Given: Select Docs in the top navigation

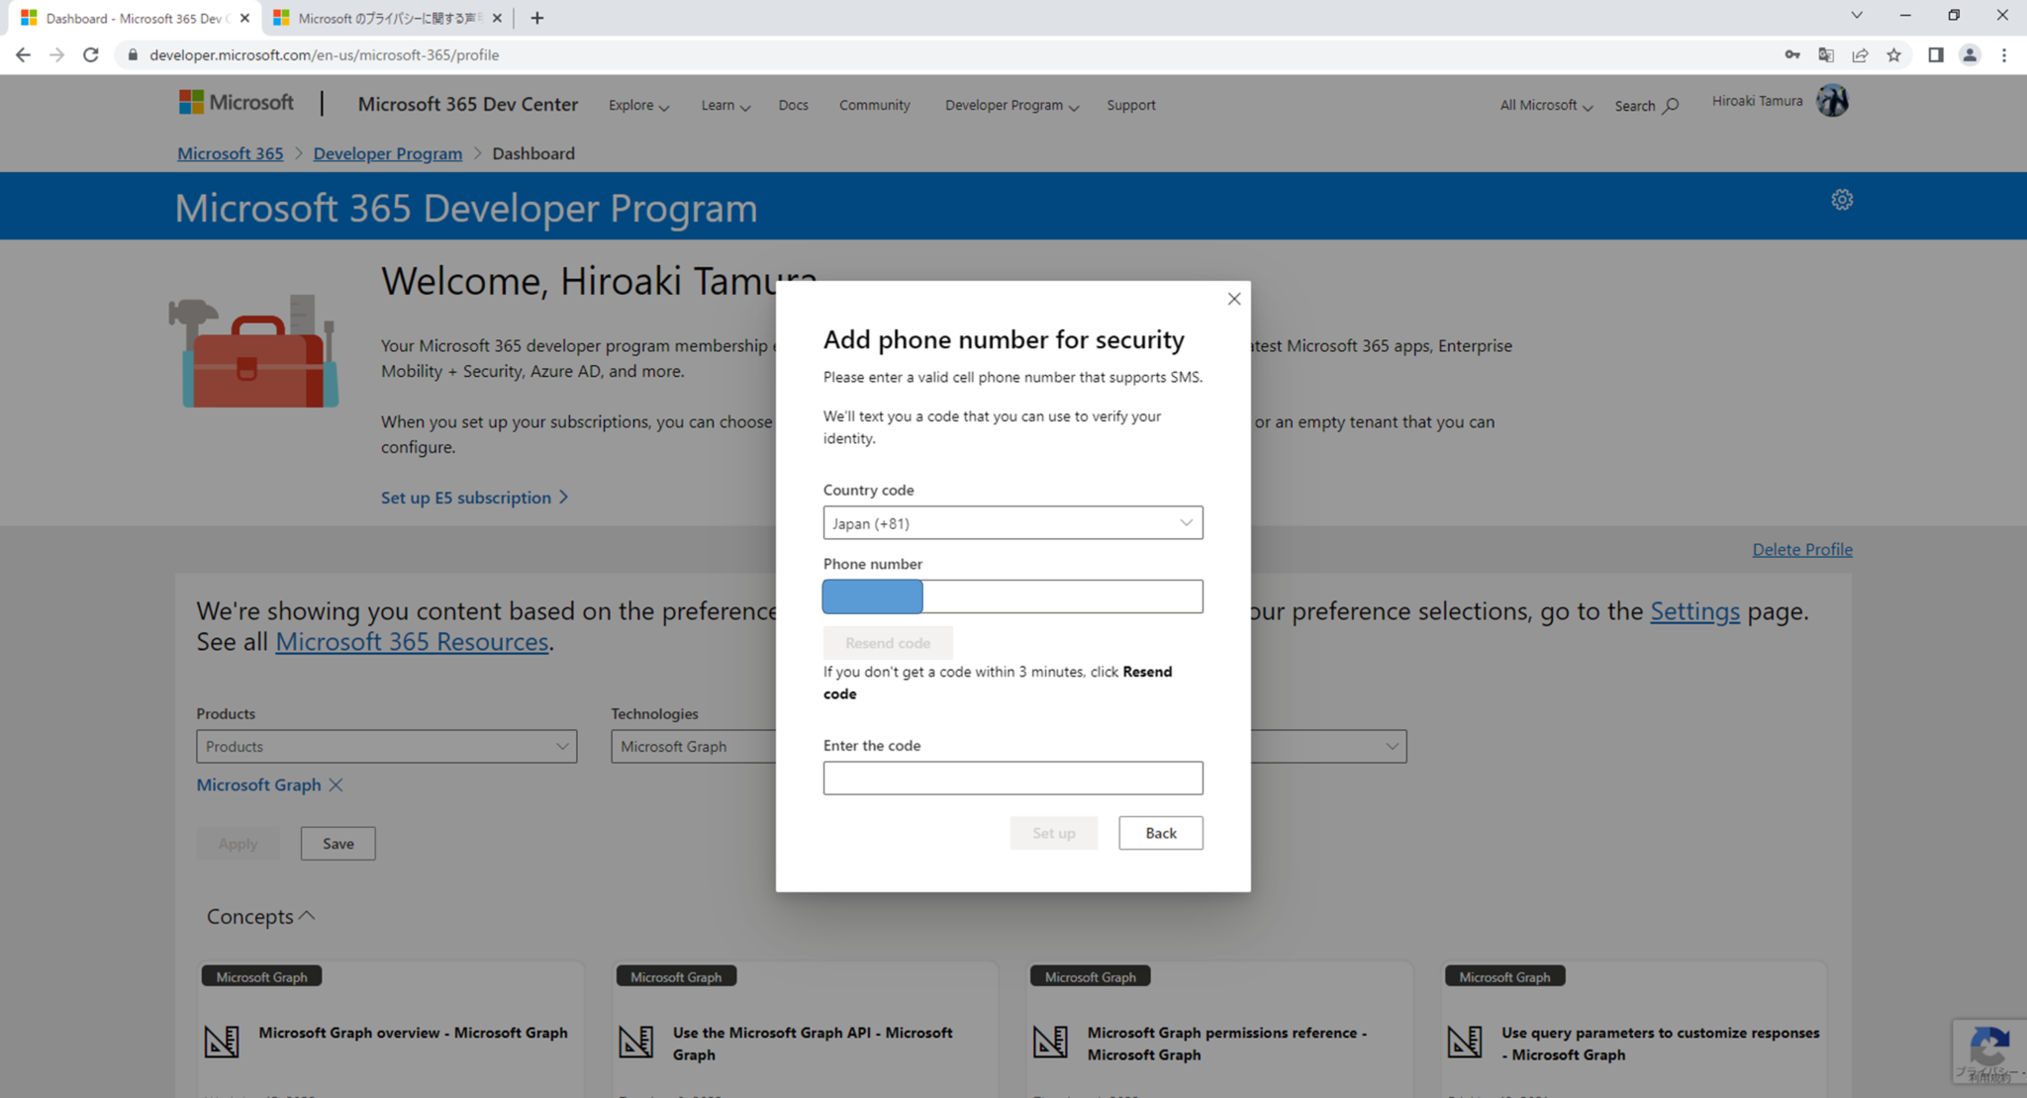Looking at the screenshot, I should pos(793,105).
